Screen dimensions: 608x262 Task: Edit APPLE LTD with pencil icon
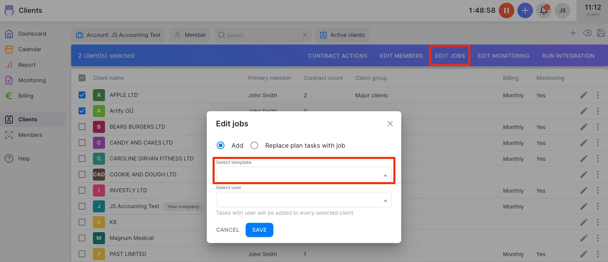584,95
